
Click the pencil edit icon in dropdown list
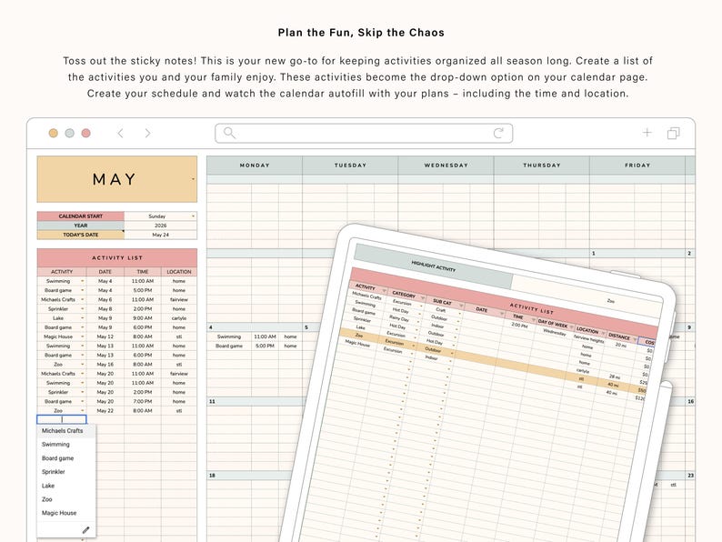pyautogui.click(x=85, y=530)
